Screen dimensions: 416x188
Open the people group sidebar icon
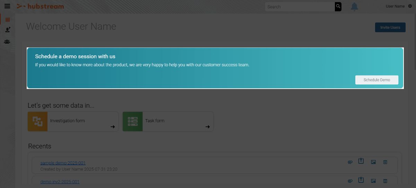pyautogui.click(x=7, y=42)
